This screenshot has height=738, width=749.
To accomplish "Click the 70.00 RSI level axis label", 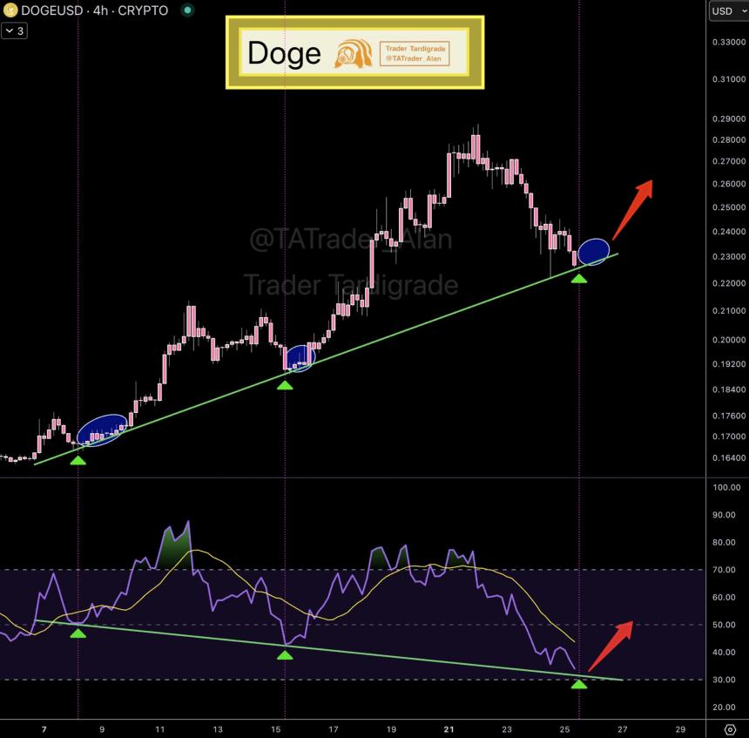I will coord(725,570).
